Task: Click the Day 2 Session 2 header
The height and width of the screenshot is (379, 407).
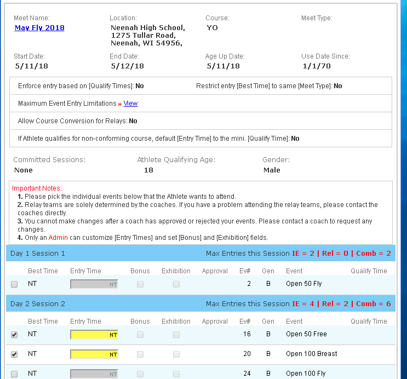Action: click(38, 304)
